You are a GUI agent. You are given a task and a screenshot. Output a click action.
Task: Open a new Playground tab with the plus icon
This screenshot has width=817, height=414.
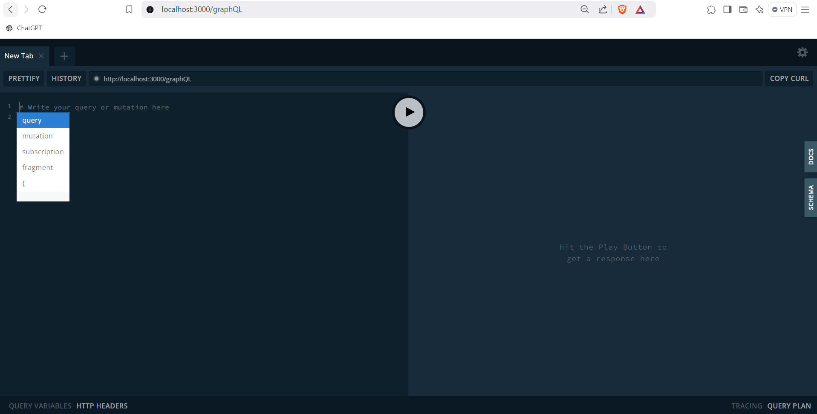tap(64, 56)
